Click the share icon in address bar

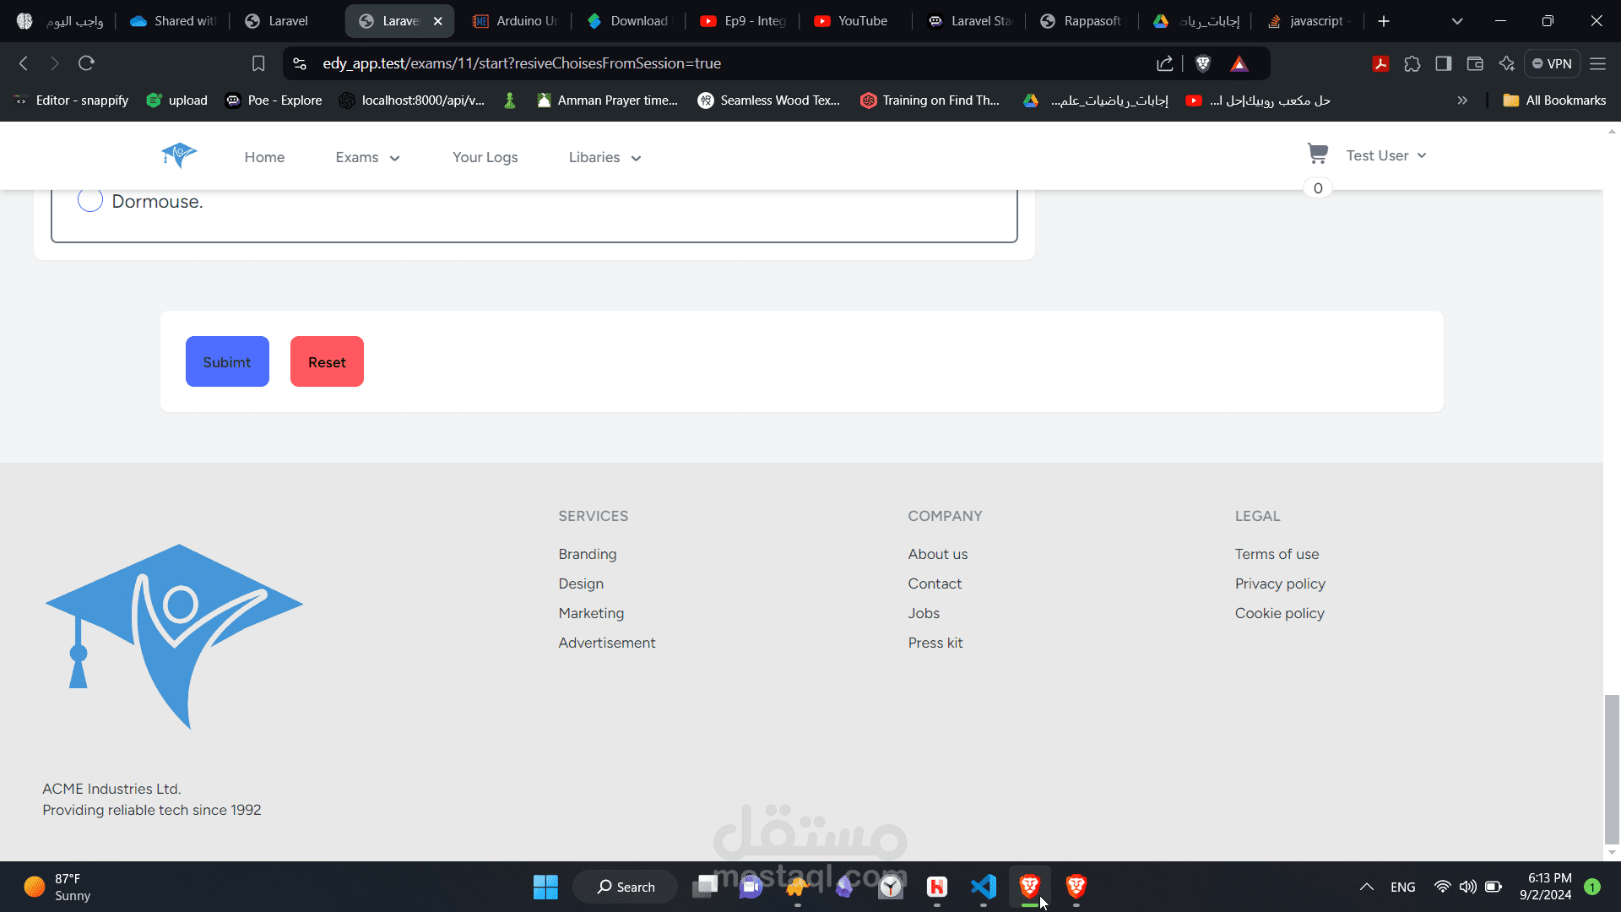tap(1165, 63)
